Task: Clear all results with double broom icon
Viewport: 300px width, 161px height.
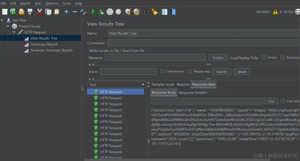Action: [x=137, y=12]
